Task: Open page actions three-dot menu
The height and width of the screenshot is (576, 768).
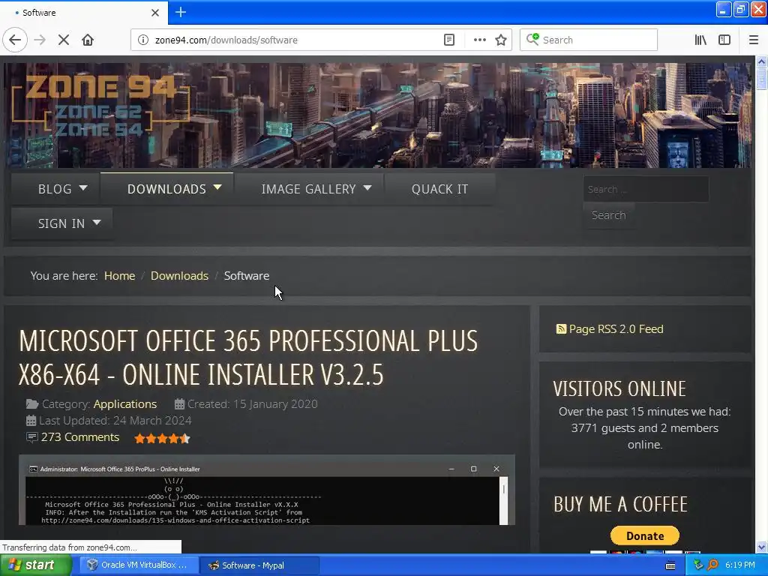Action: (x=480, y=40)
